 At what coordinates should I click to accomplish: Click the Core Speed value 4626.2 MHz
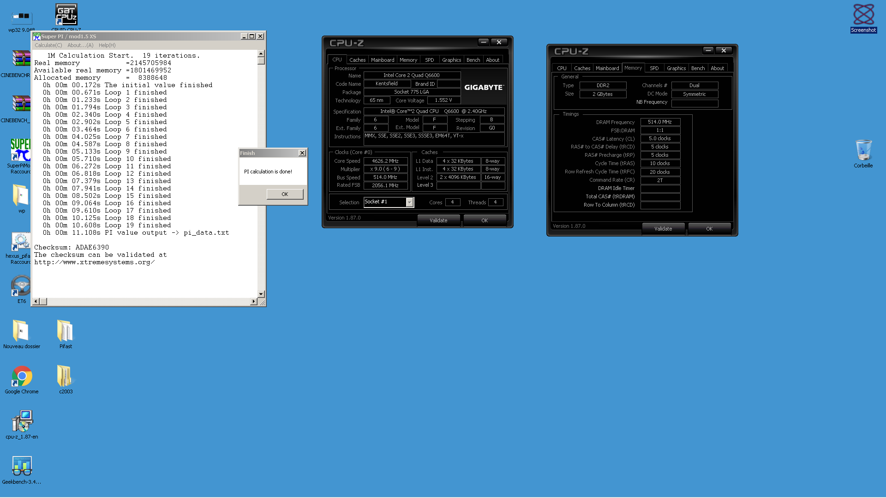point(385,161)
